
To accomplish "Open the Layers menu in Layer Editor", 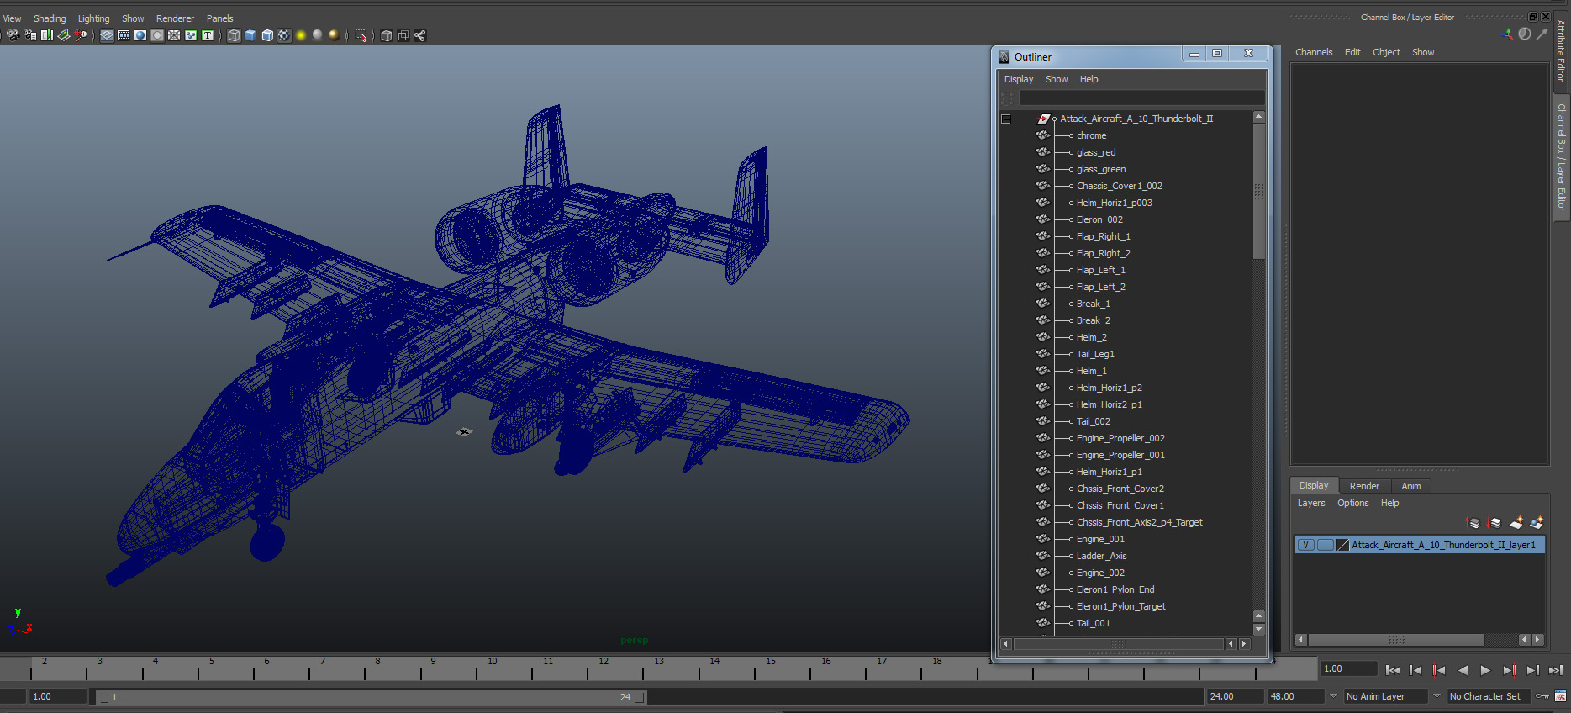I will pos(1310,503).
